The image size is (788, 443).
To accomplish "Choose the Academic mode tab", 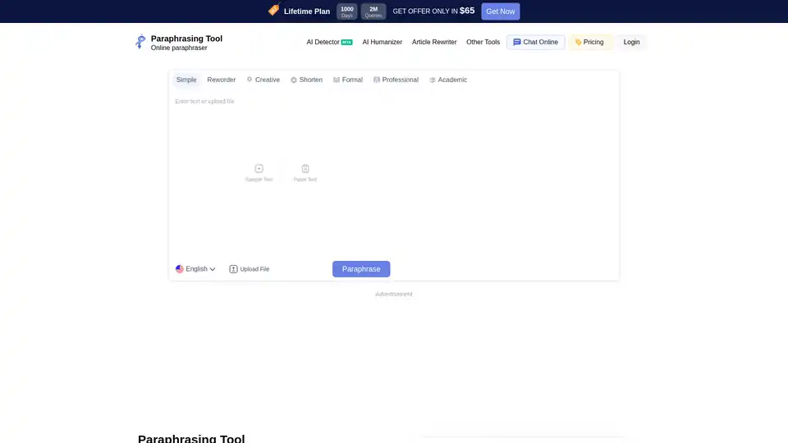I will click(448, 80).
